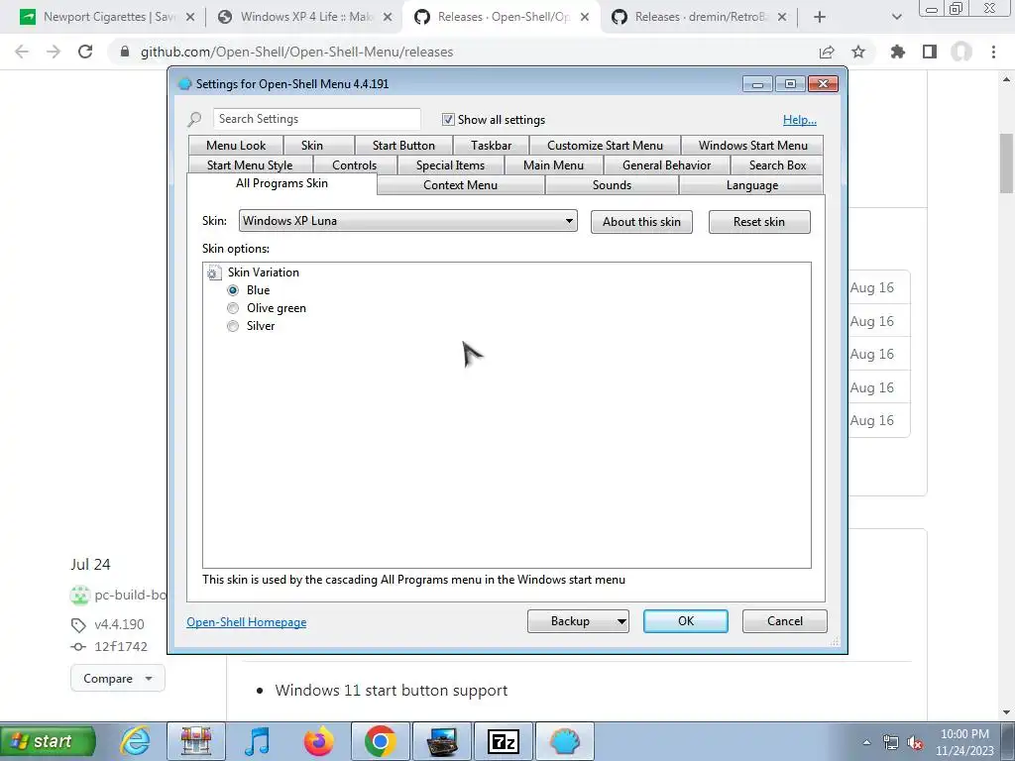1015x761 pixels.
Task: Switch to Start Menu Style tab
Action: (x=250, y=165)
